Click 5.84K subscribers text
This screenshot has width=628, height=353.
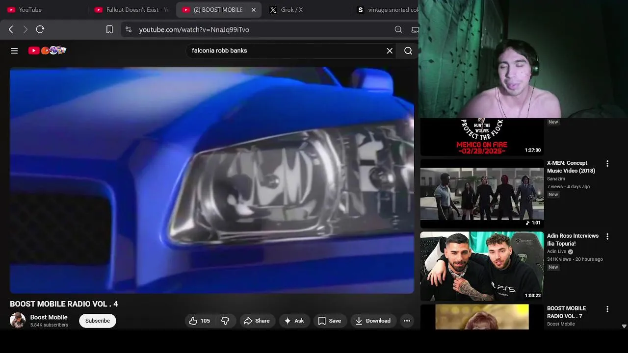49,325
